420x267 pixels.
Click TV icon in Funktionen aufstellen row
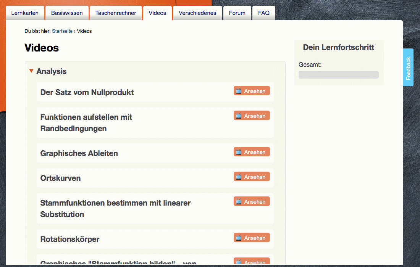tap(239, 116)
